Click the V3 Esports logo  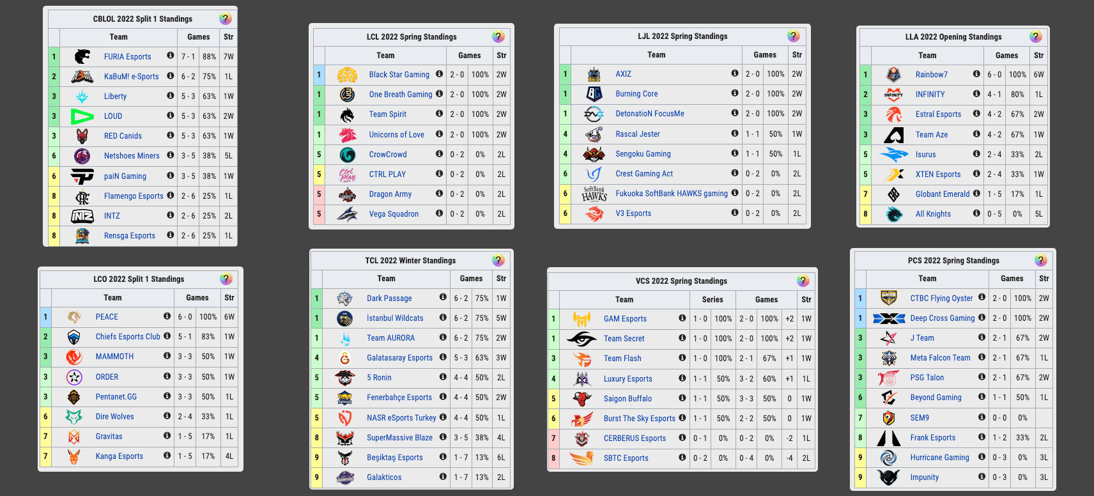pyautogui.click(x=594, y=213)
